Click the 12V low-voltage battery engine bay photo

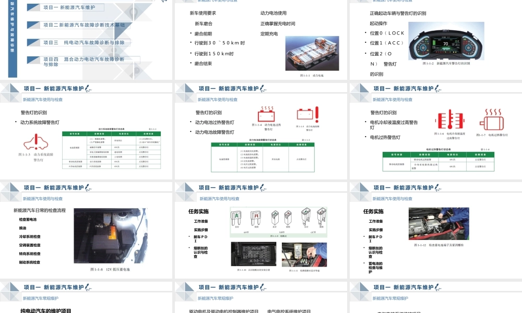click(x=111, y=235)
